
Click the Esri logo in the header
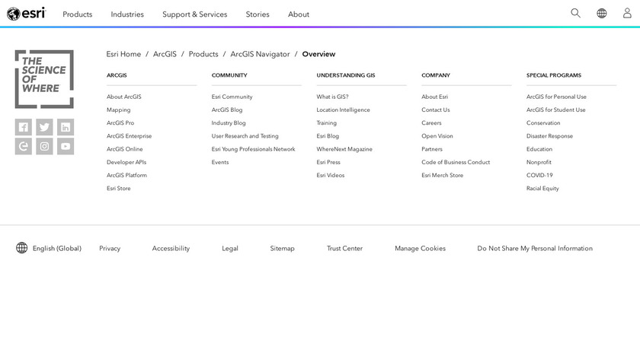[26, 14]
